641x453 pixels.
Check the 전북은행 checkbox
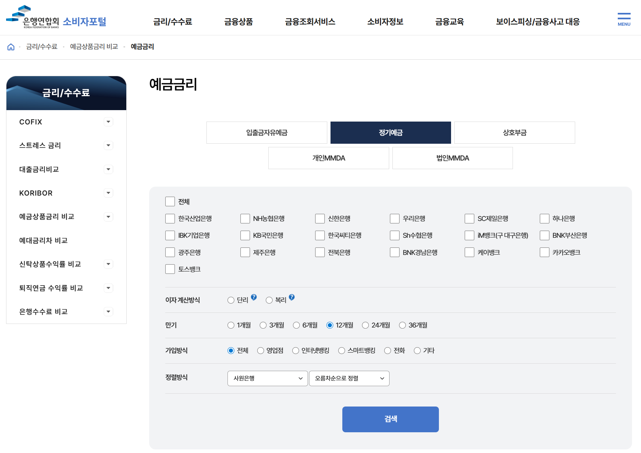tap(320, 252)
